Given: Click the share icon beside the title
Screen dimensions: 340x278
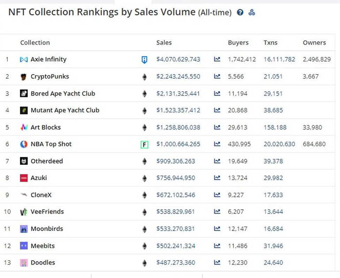Looking at the screenshot, I should [252, 13].
